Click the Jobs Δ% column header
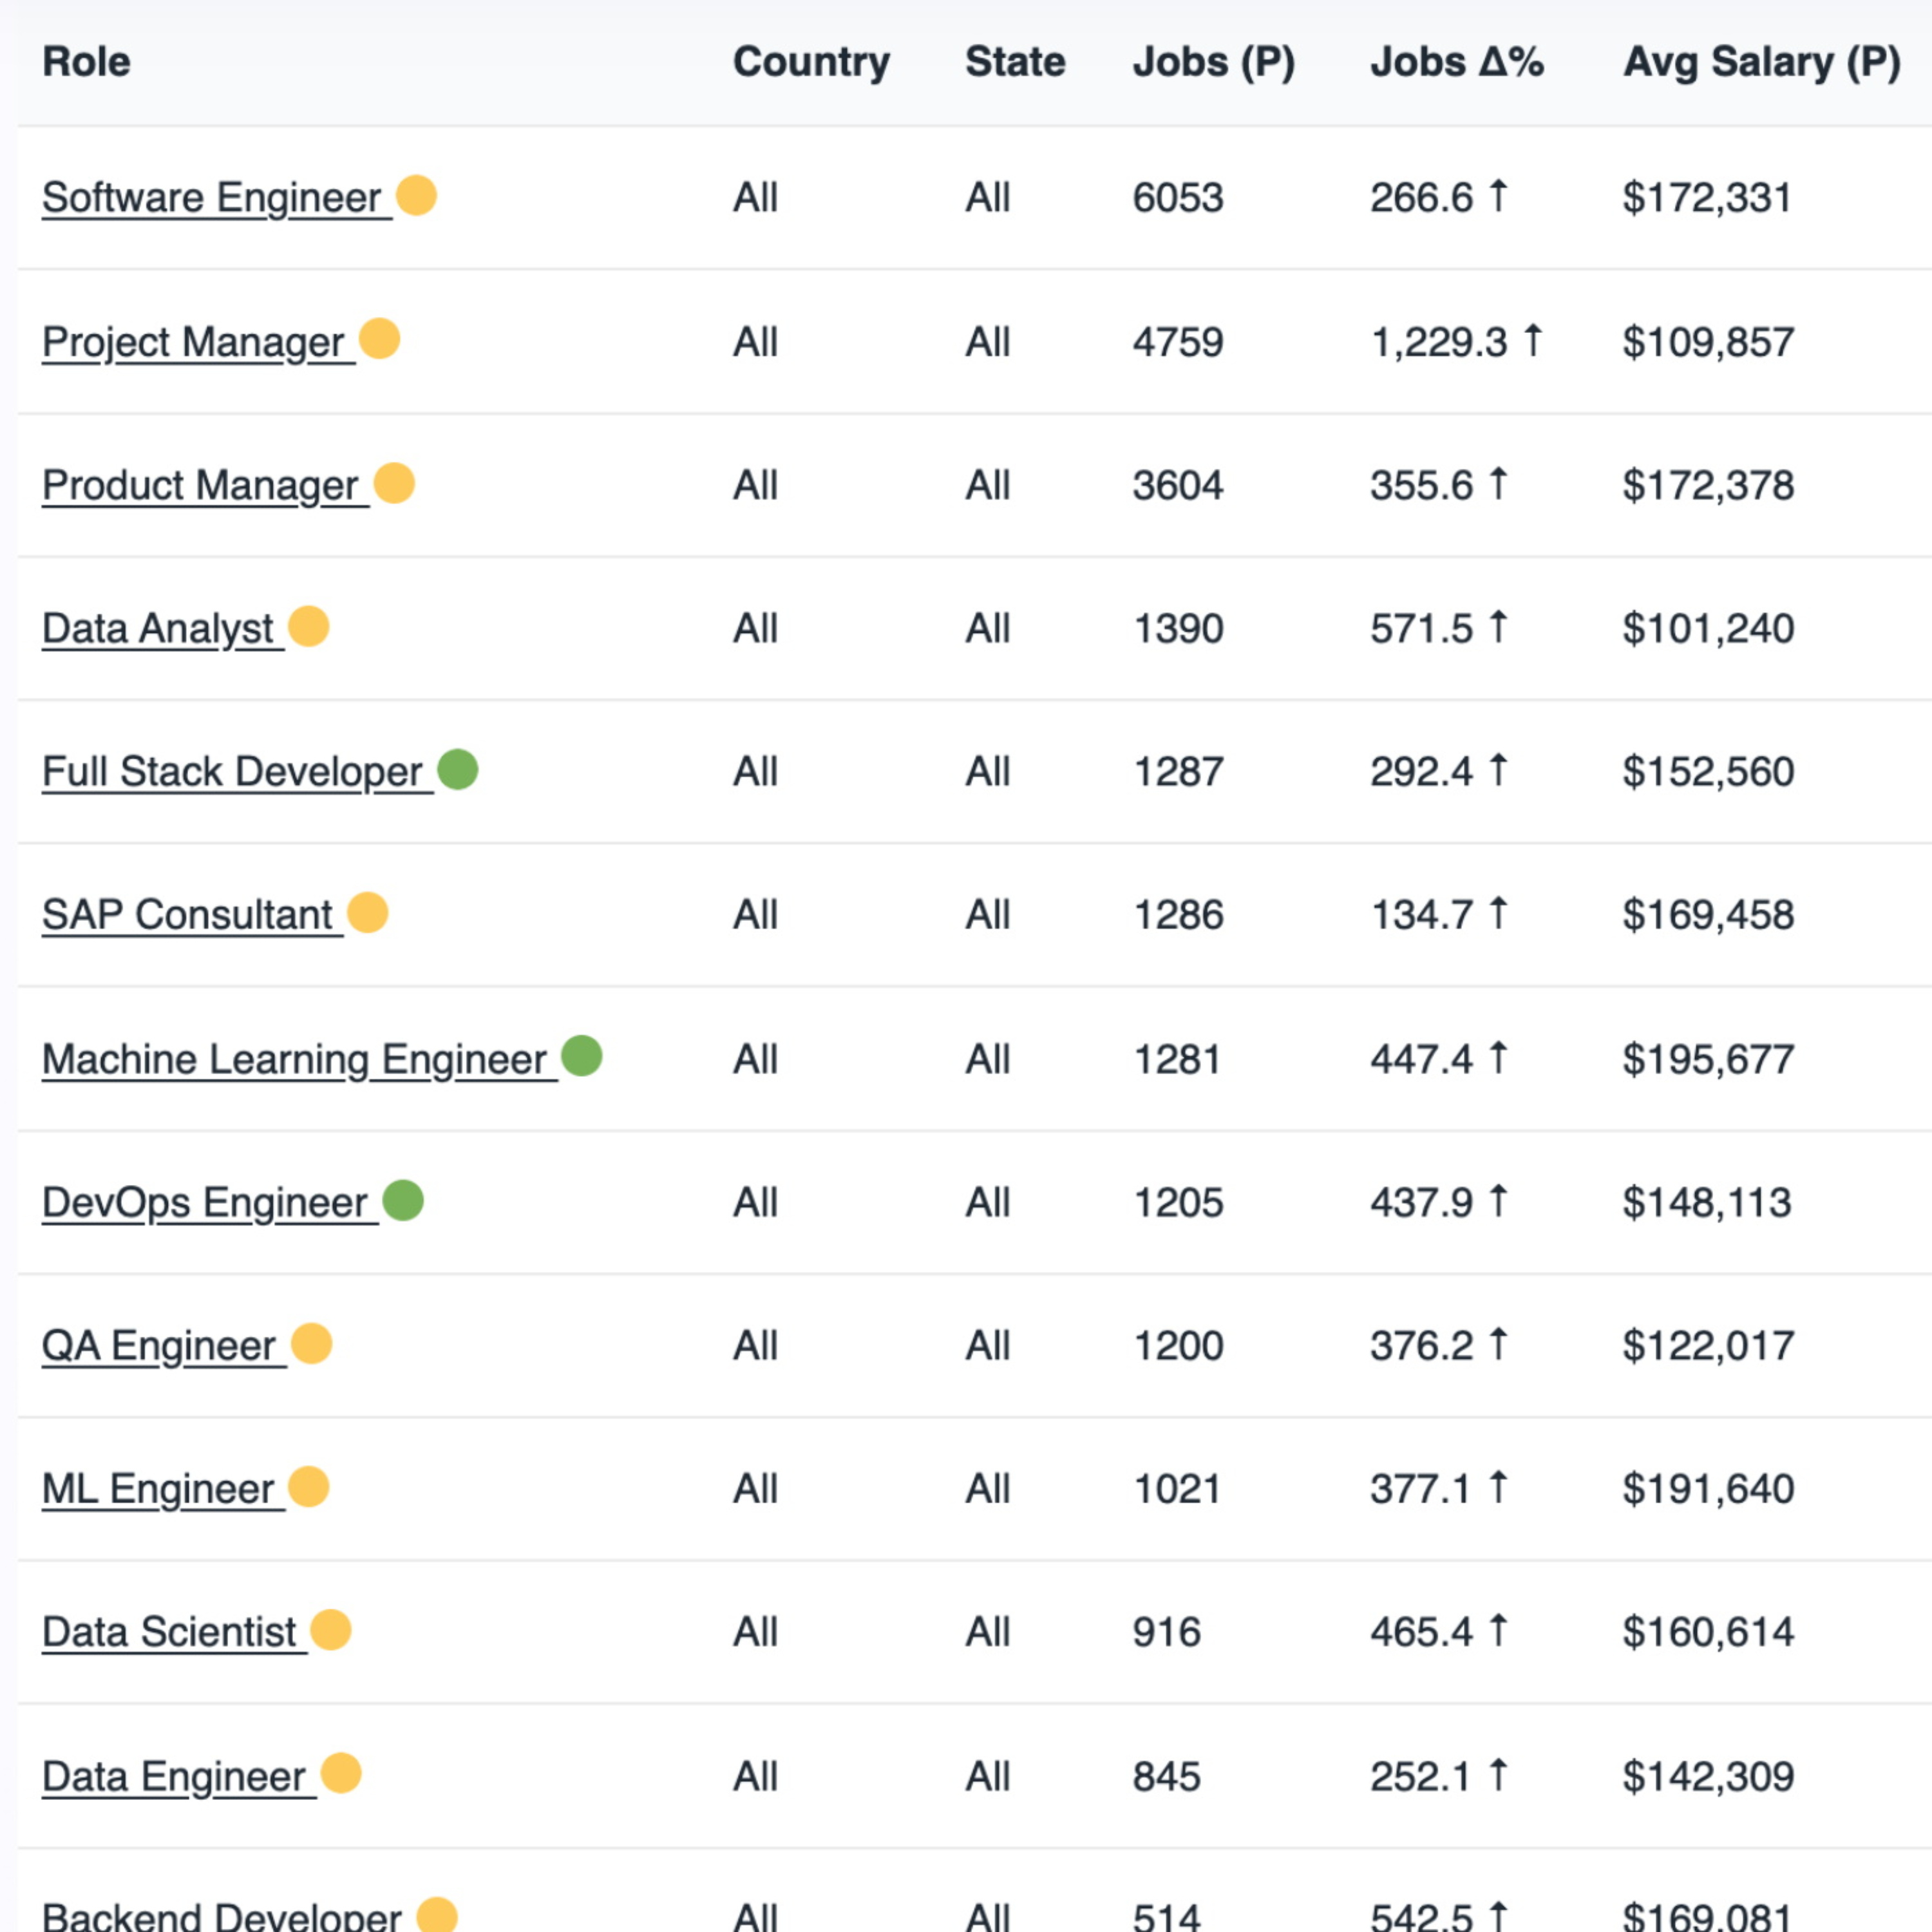The width and height of the screenshot is (1932, 1932). tap(1456, 62)
